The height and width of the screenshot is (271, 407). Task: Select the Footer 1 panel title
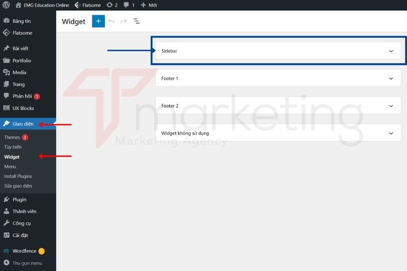(x=170, y=79)
